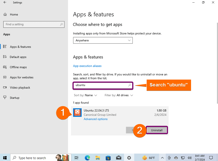Click the search magnifier in the ubuntu field
The width and height of the screenshot is (218, 161).
(x=129, y=85)
